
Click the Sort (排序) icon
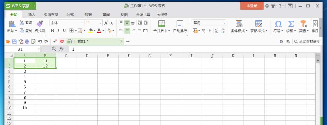pyautogui.click(x=315, y=24)
